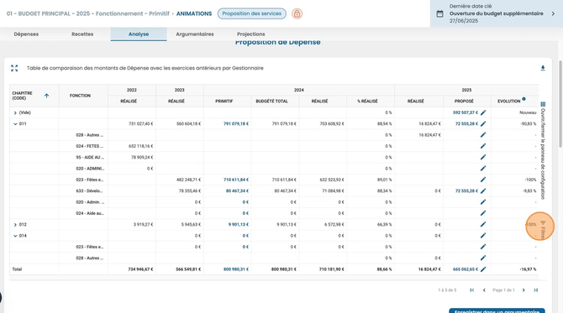Edit proposed amount for 020 - Admin. row
The height and width of the screenshot is (313, 563).
(483, 202)
